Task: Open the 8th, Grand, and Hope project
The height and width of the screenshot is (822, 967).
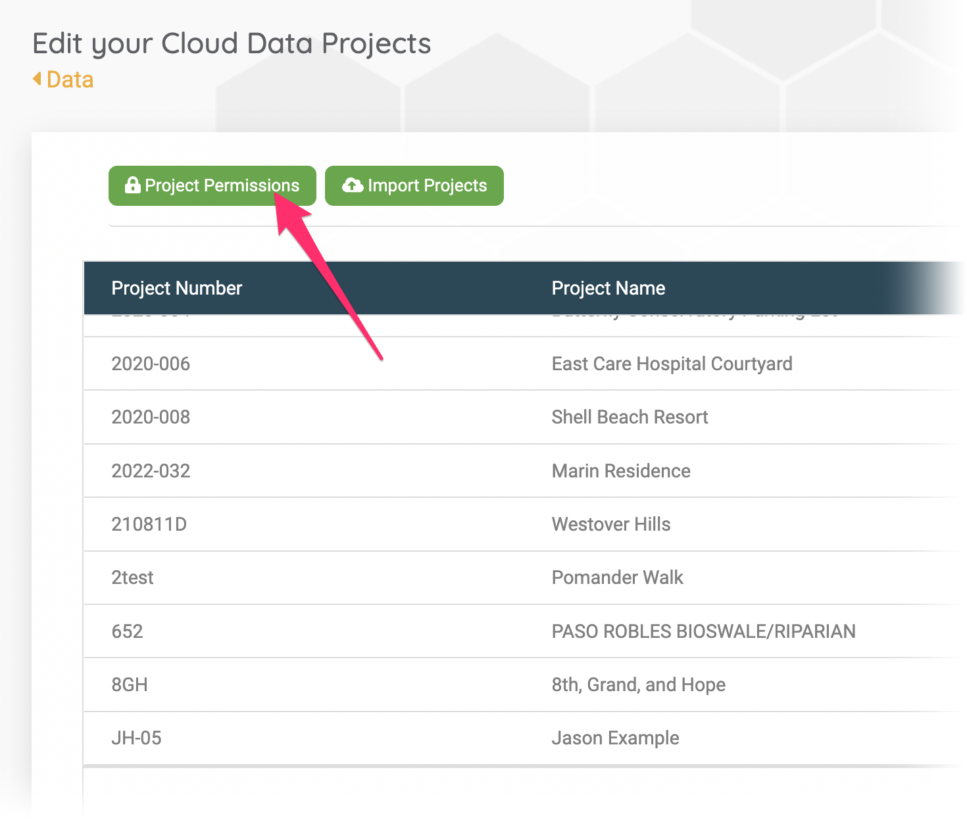Action: pyautogui.click(x=638, y=685)
